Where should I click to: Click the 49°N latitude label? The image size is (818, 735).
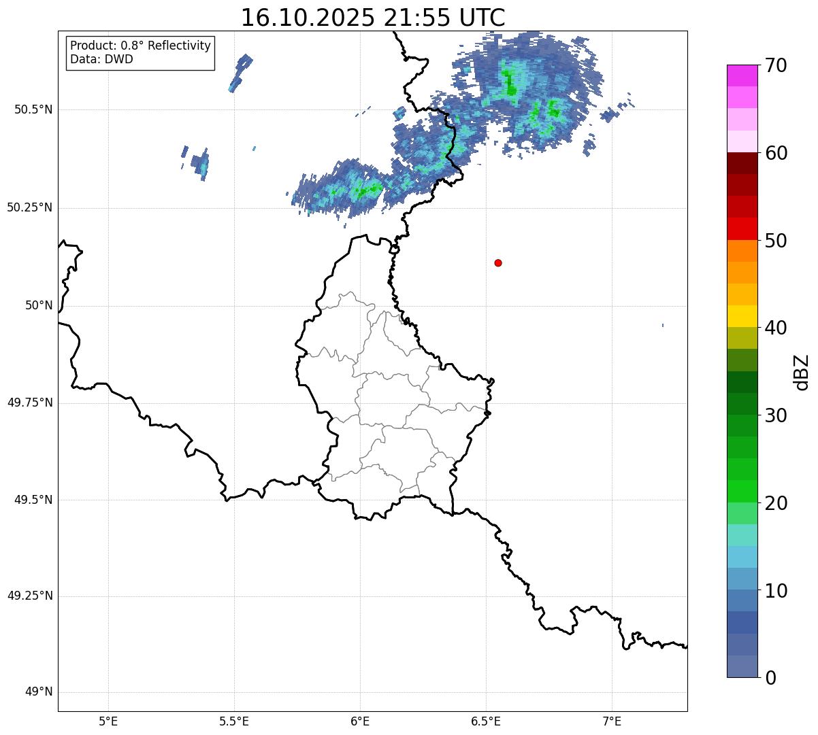(39, 692)
